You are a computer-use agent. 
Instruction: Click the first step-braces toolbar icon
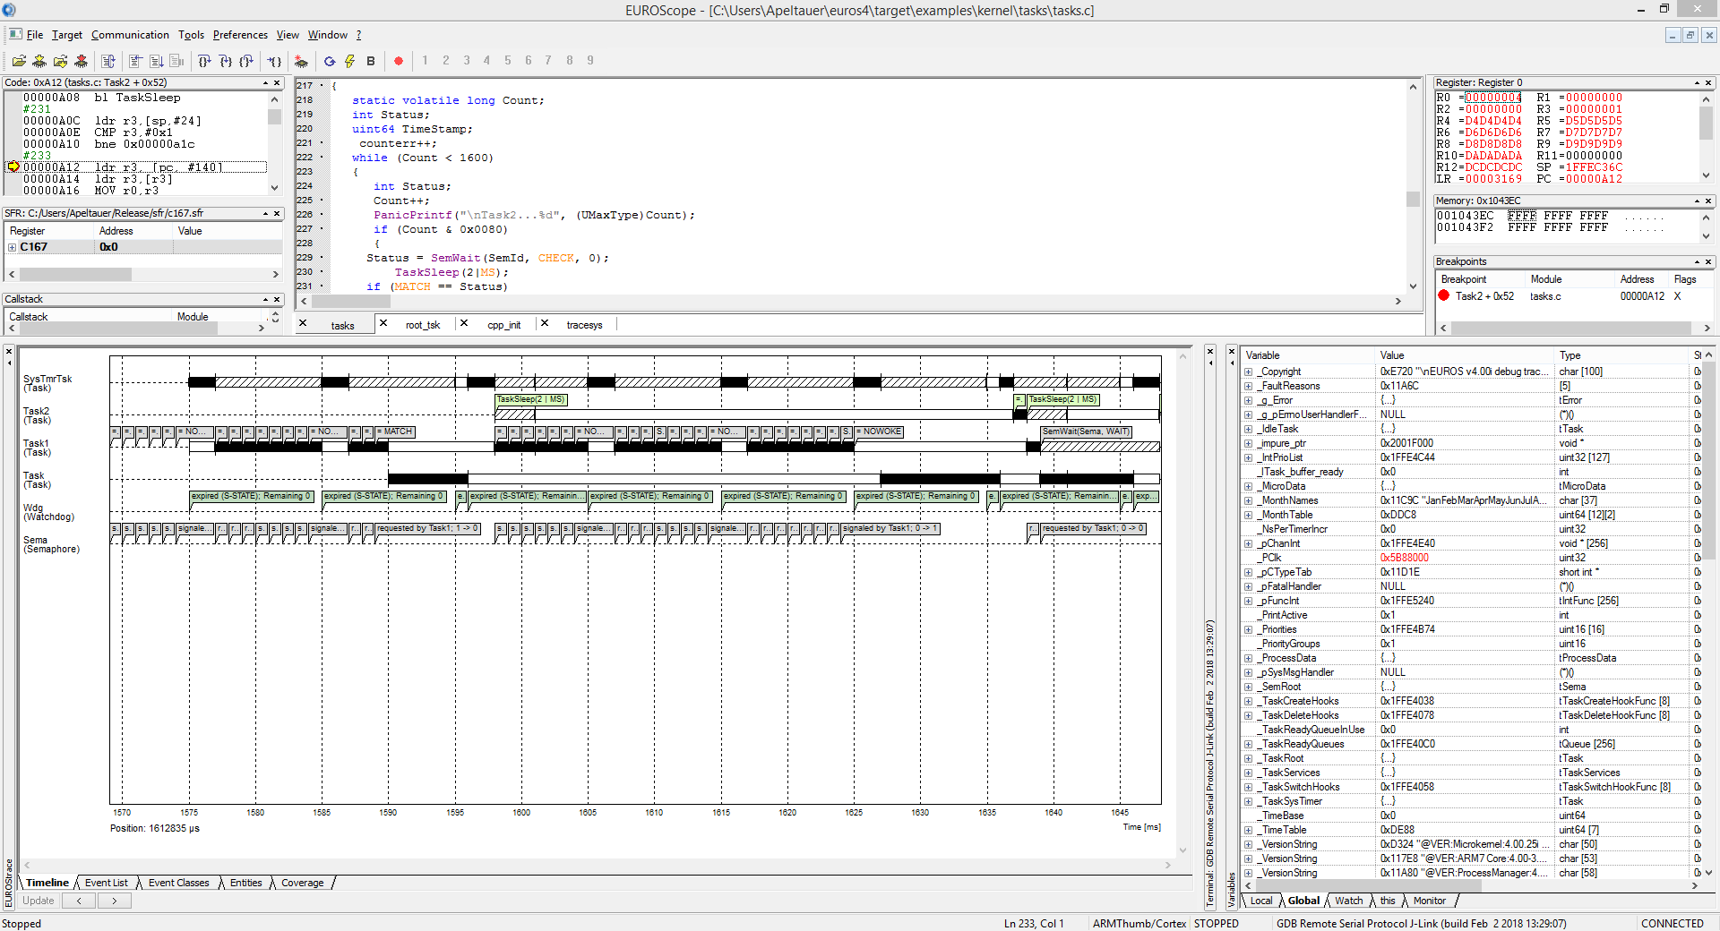point(204,61)
